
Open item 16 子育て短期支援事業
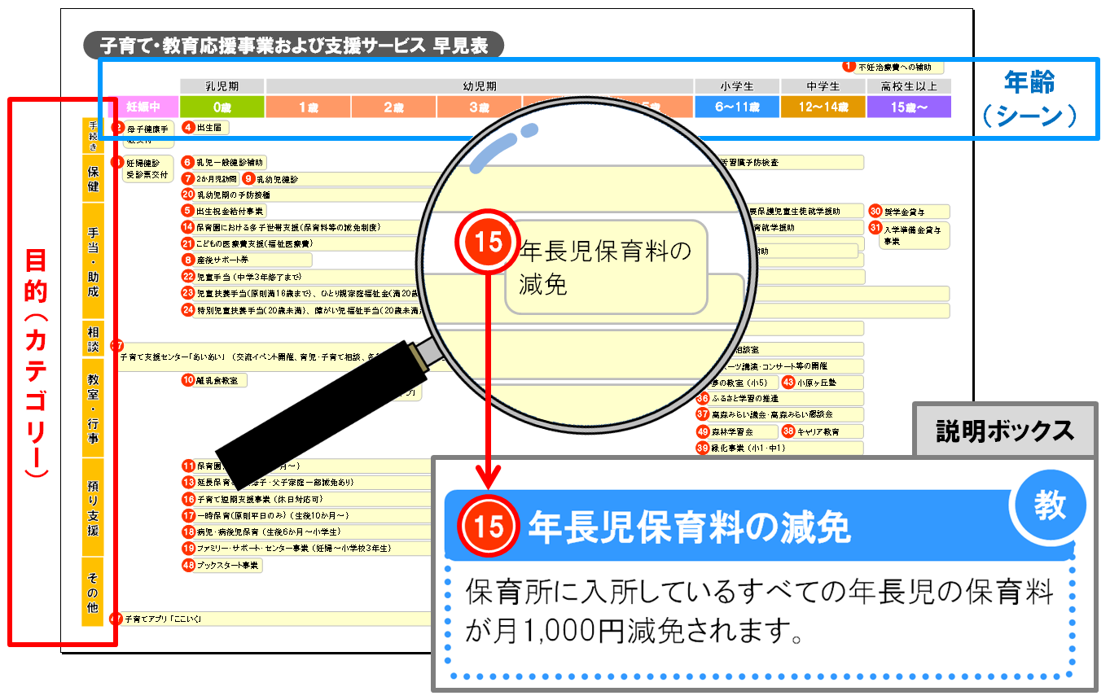(x=306, y=498)
